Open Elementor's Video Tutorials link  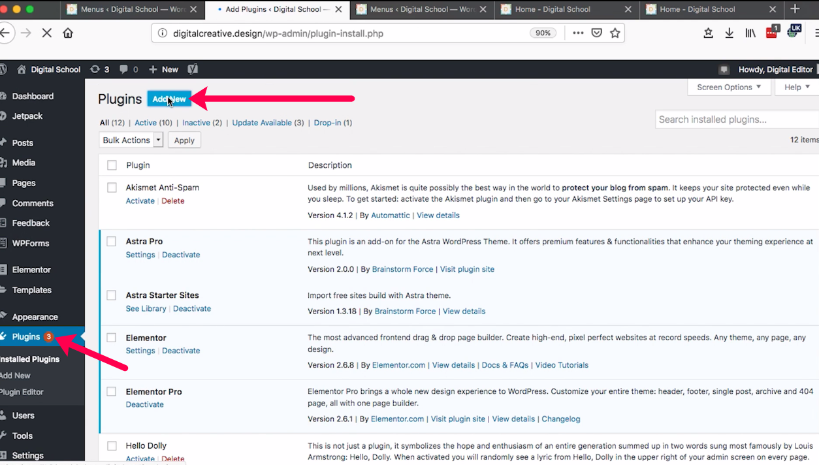point(562,365)
